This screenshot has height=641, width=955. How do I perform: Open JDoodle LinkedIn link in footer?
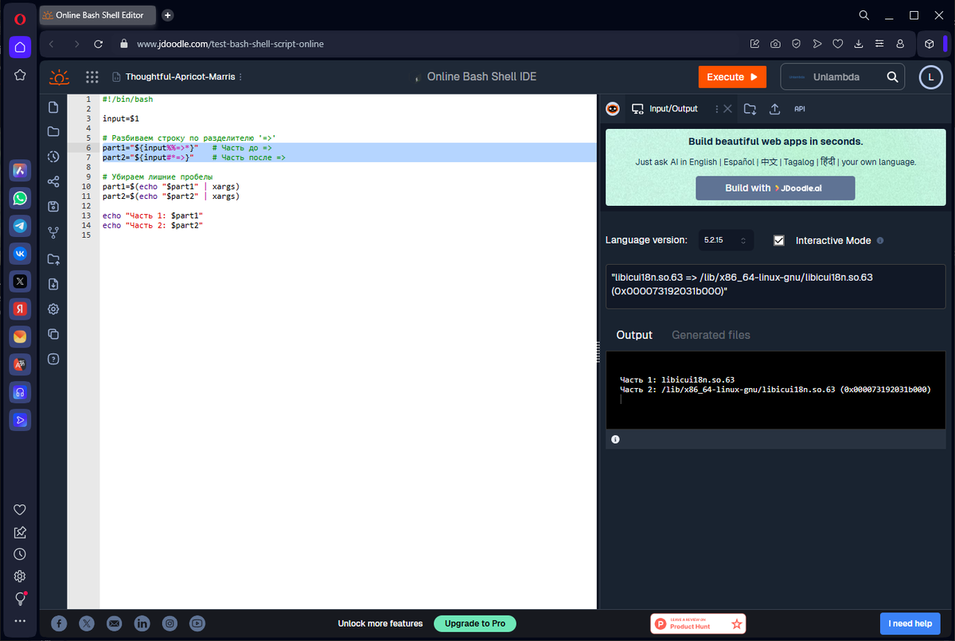click(142, 624)
